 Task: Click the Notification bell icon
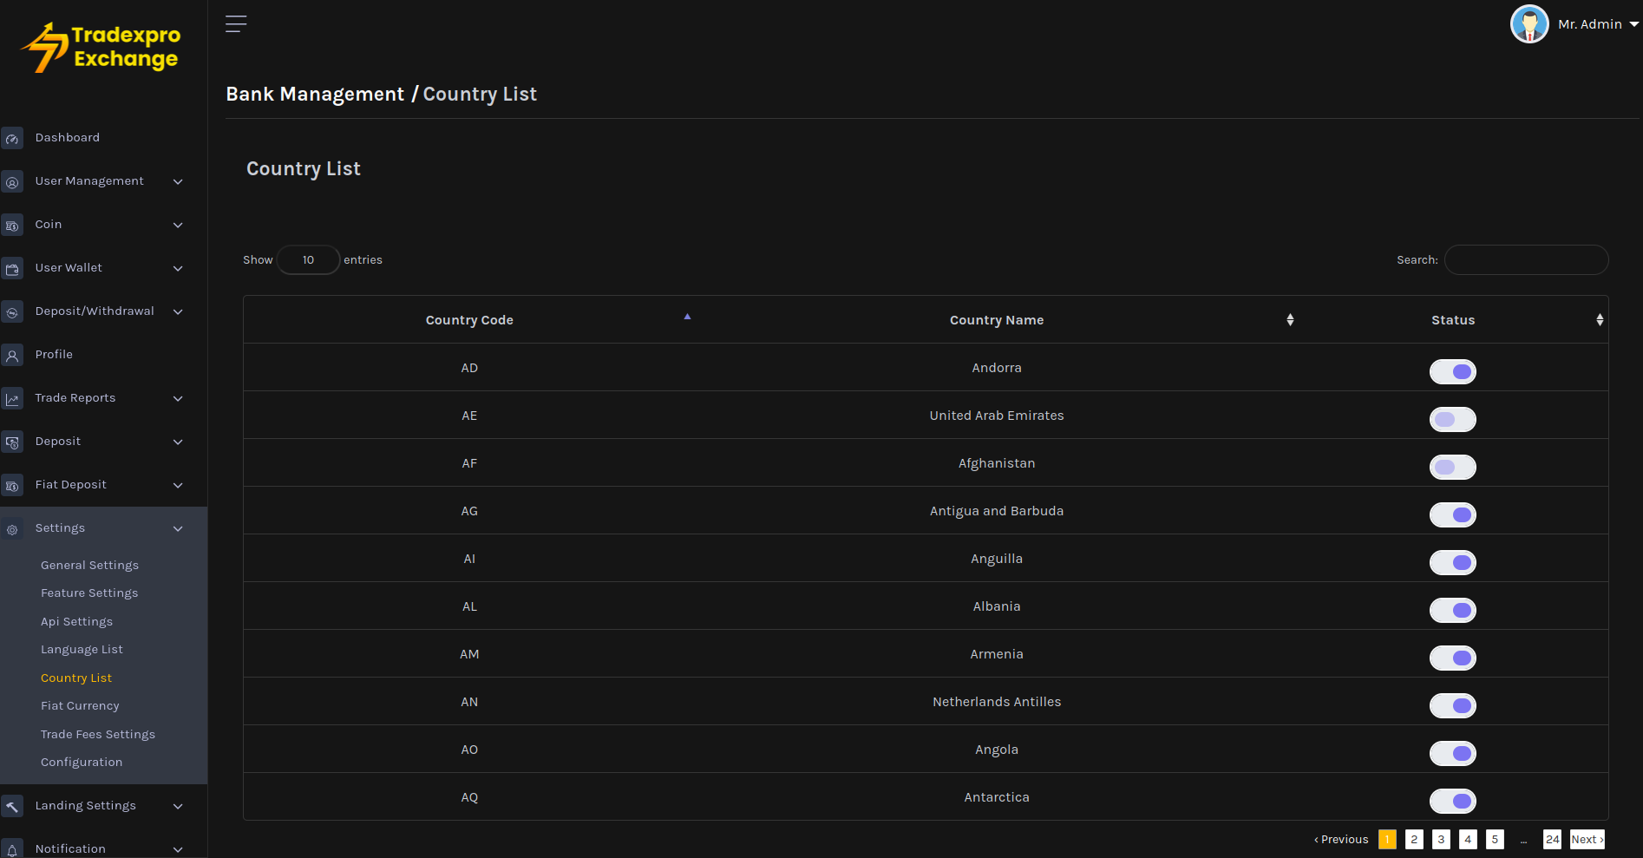click(x=12, y=850)
